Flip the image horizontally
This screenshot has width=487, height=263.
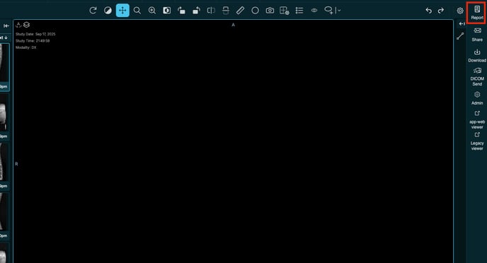211,11
